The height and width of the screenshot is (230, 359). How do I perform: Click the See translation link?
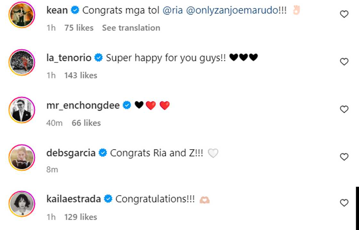(131, 28)
